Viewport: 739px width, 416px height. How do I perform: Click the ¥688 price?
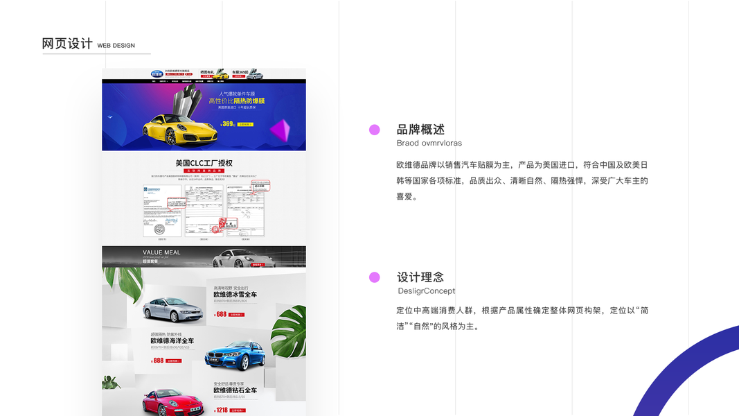[x=220, y=314]
